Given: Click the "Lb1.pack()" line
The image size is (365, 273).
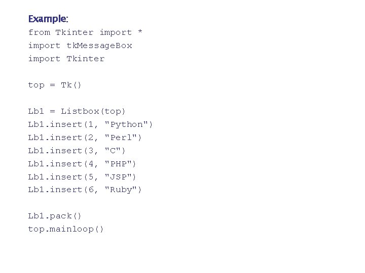Looking at the screenshot, I should click(x=55, y=216).
